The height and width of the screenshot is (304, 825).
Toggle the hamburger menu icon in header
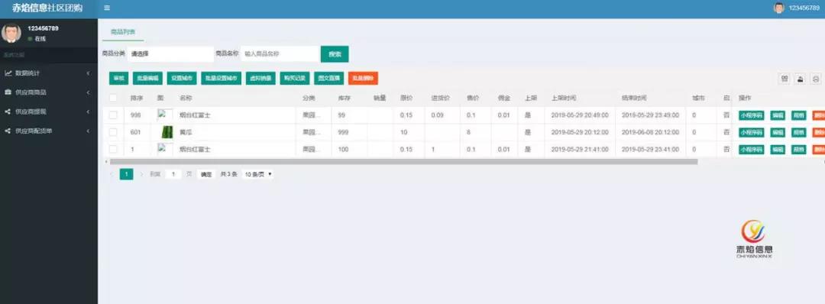click(107, 8)
